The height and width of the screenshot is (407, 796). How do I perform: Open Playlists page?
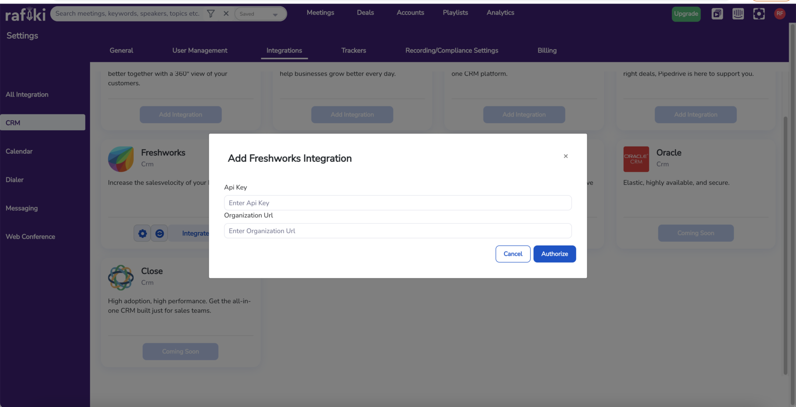coord(455,12)
